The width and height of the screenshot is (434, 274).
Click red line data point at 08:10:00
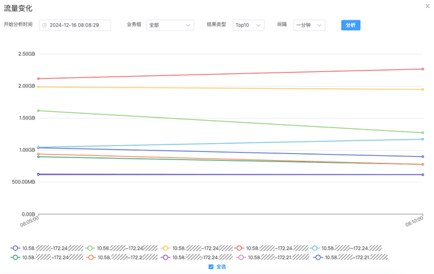coord(422,69)
